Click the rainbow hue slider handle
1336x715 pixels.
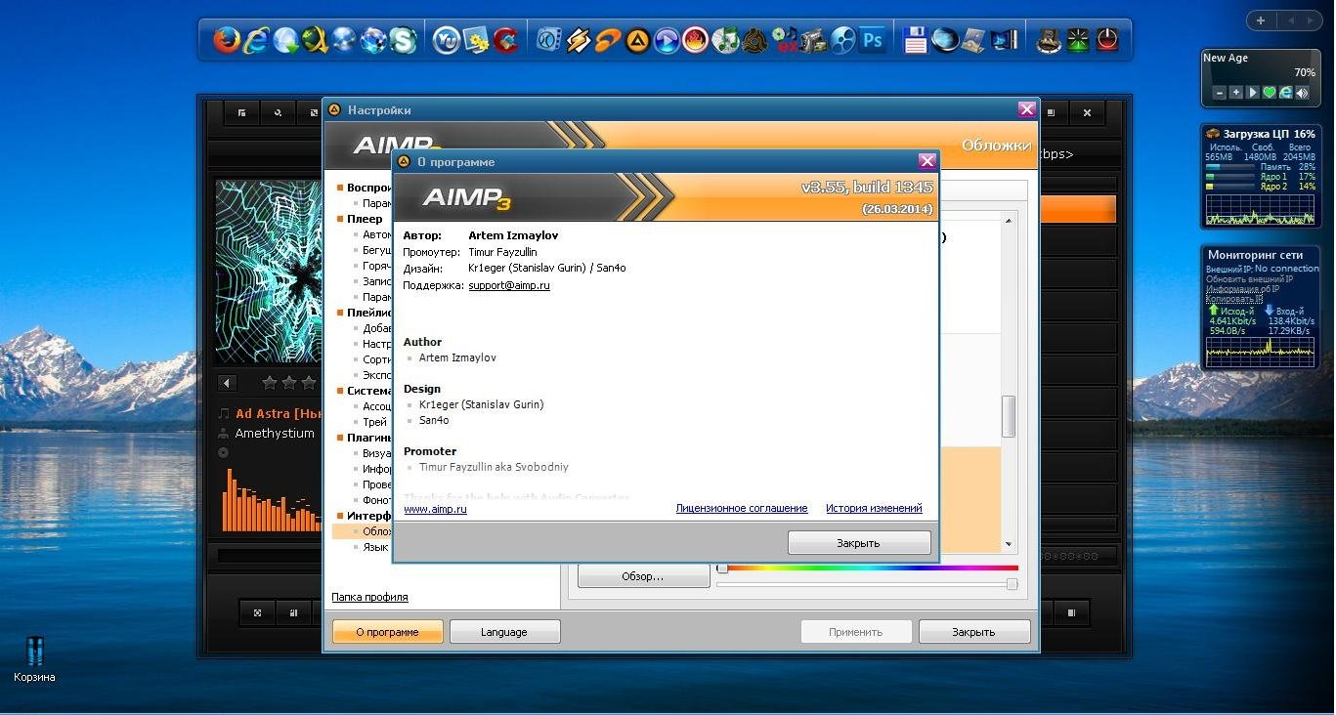click(x=722, y=568)
